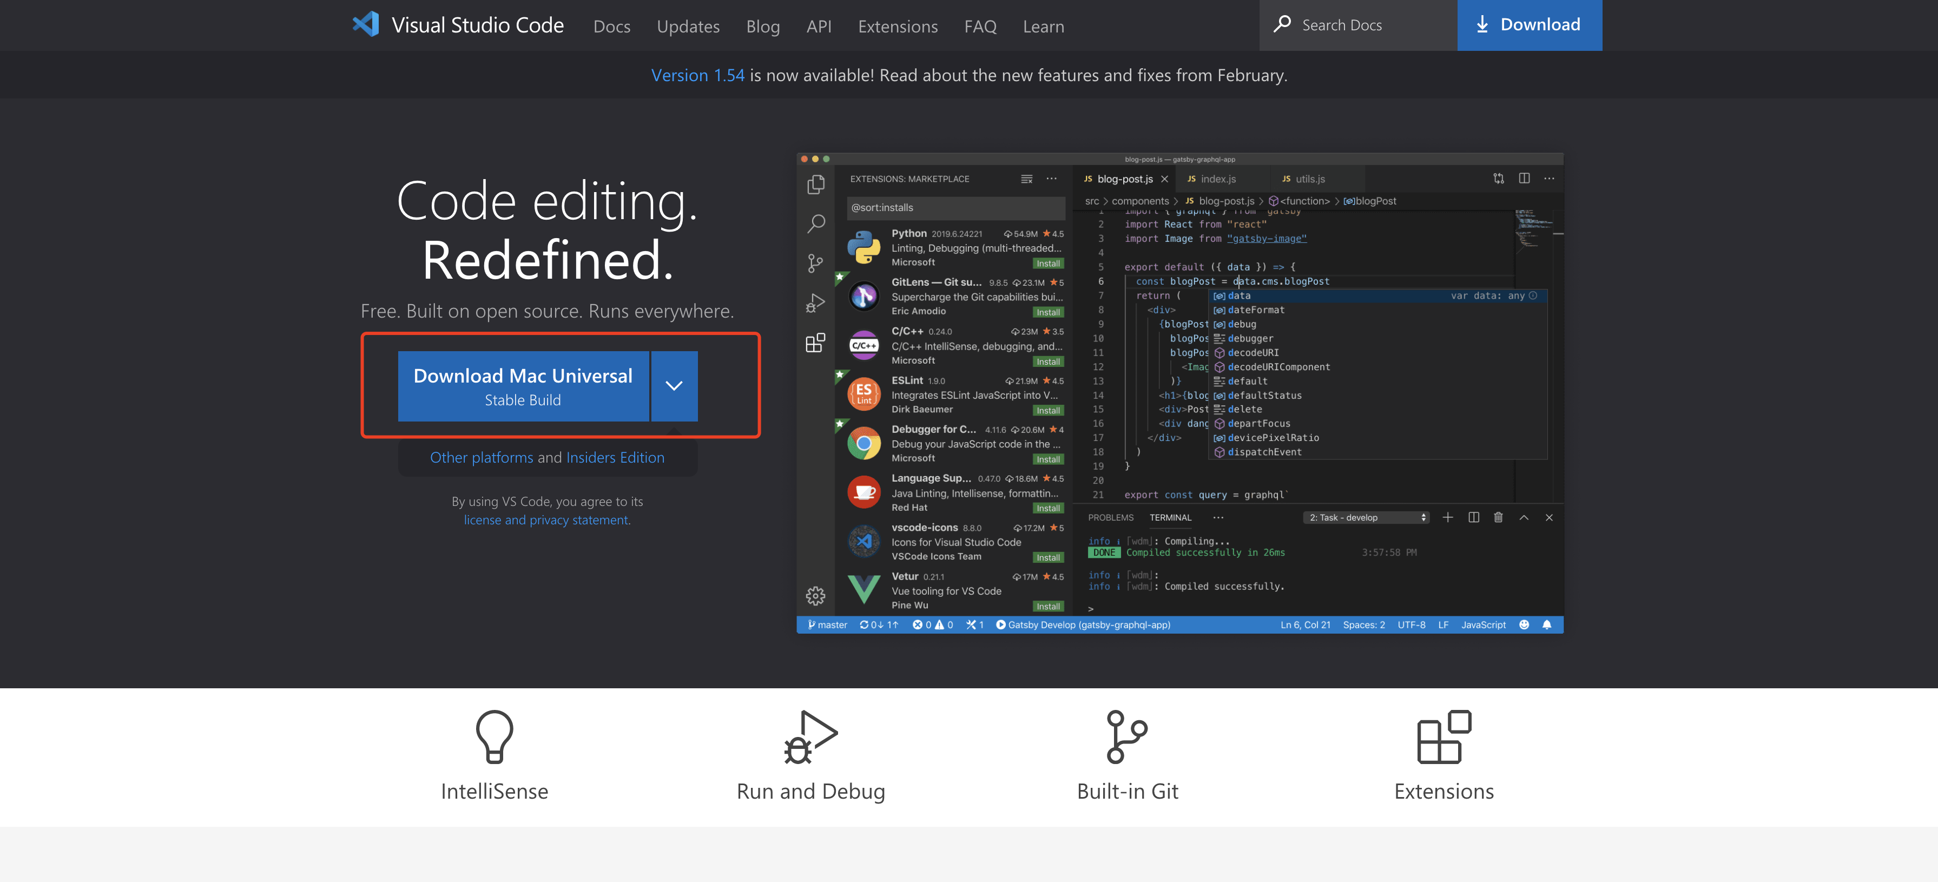Split the editor using the split icon
The height and width of the screenshot is (882, 1938).
1524,179
